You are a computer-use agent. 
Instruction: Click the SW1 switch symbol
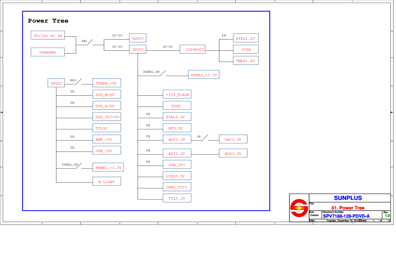click(89, 43)
